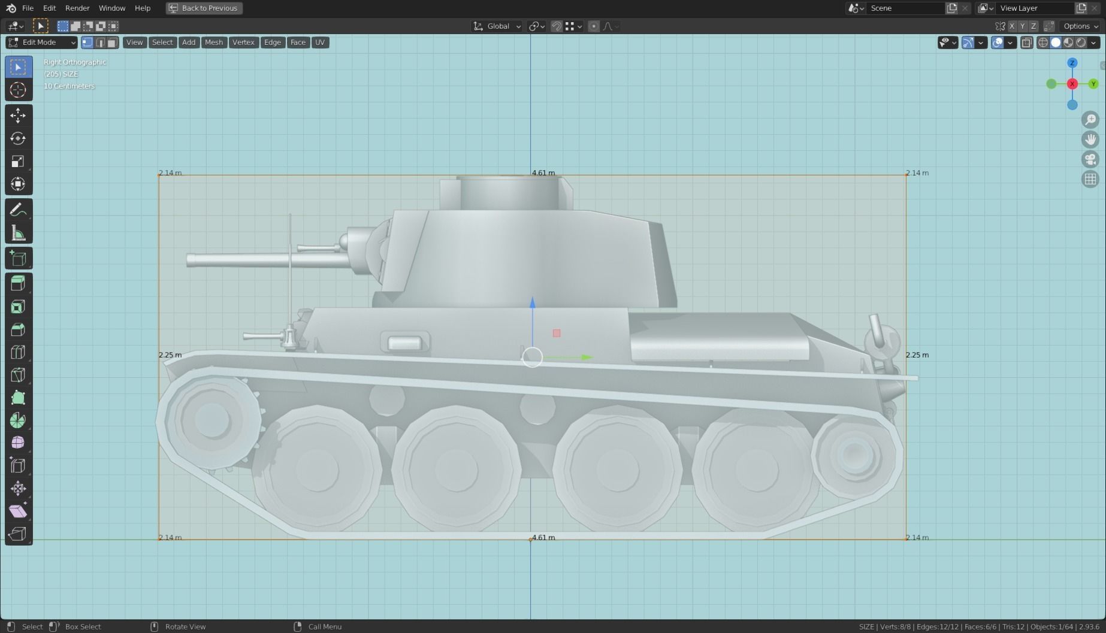The width and height of the screenshot is (1106, 633).
Task: Toggle X-ray view
Action: point(1026,42)
